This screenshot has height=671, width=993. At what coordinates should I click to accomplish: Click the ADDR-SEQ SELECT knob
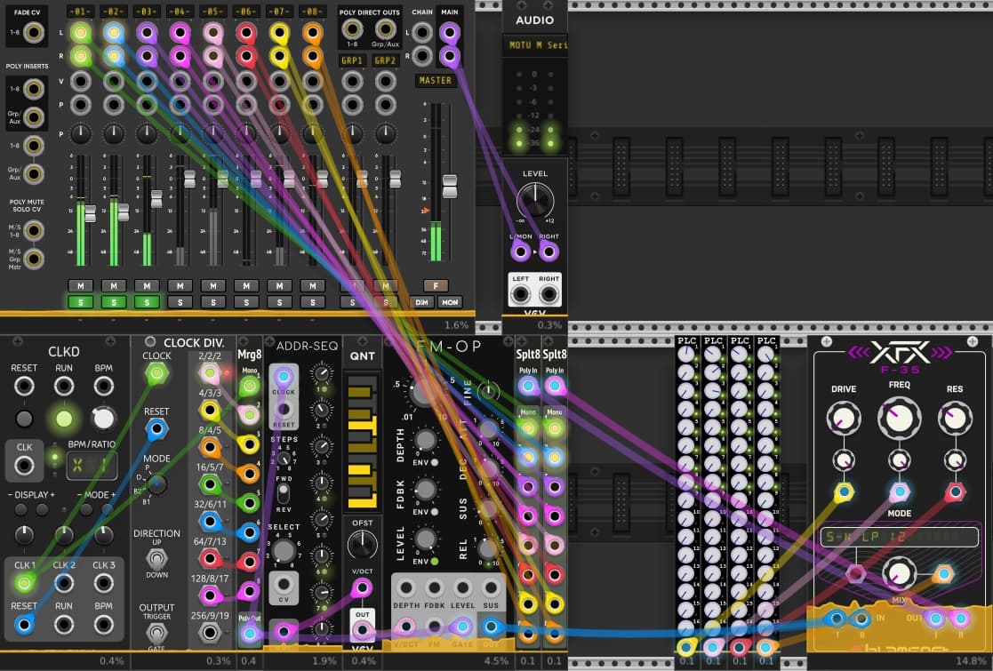[283, 551]
